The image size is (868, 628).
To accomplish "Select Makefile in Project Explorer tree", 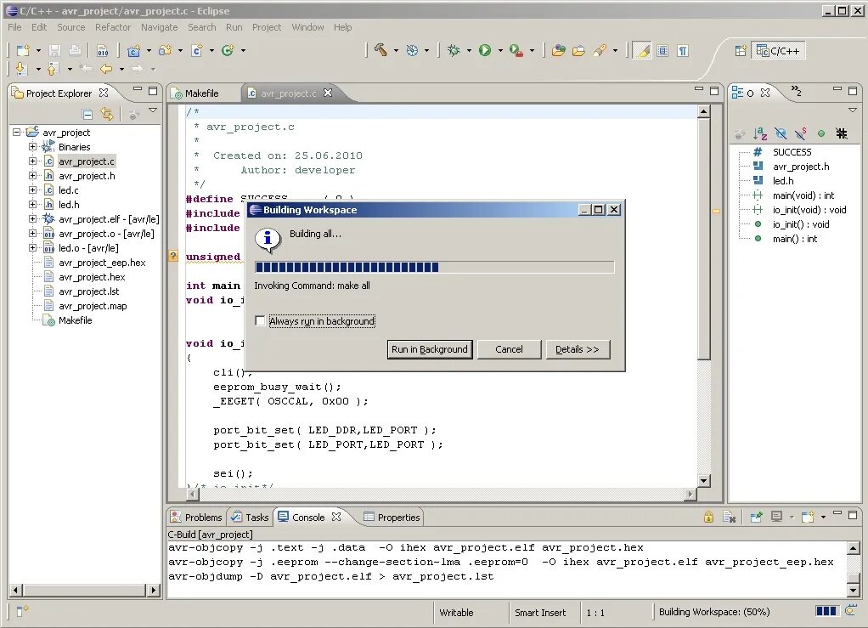I will pyautogui.click(x=76, y=320).
